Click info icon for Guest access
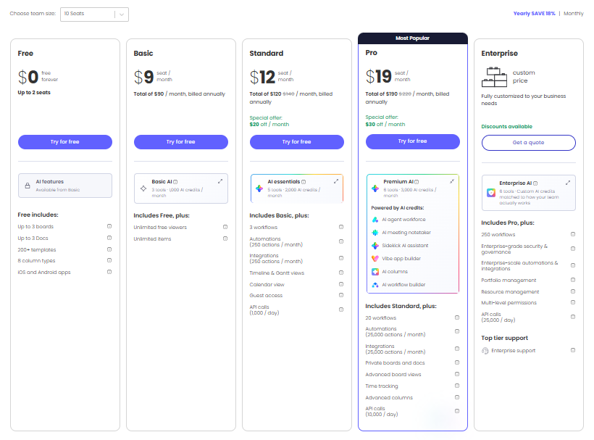Viewport: 594px width, 440px height. coord(341,295)
